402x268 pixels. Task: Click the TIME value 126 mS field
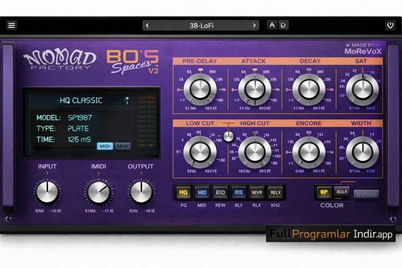[79, 139]
